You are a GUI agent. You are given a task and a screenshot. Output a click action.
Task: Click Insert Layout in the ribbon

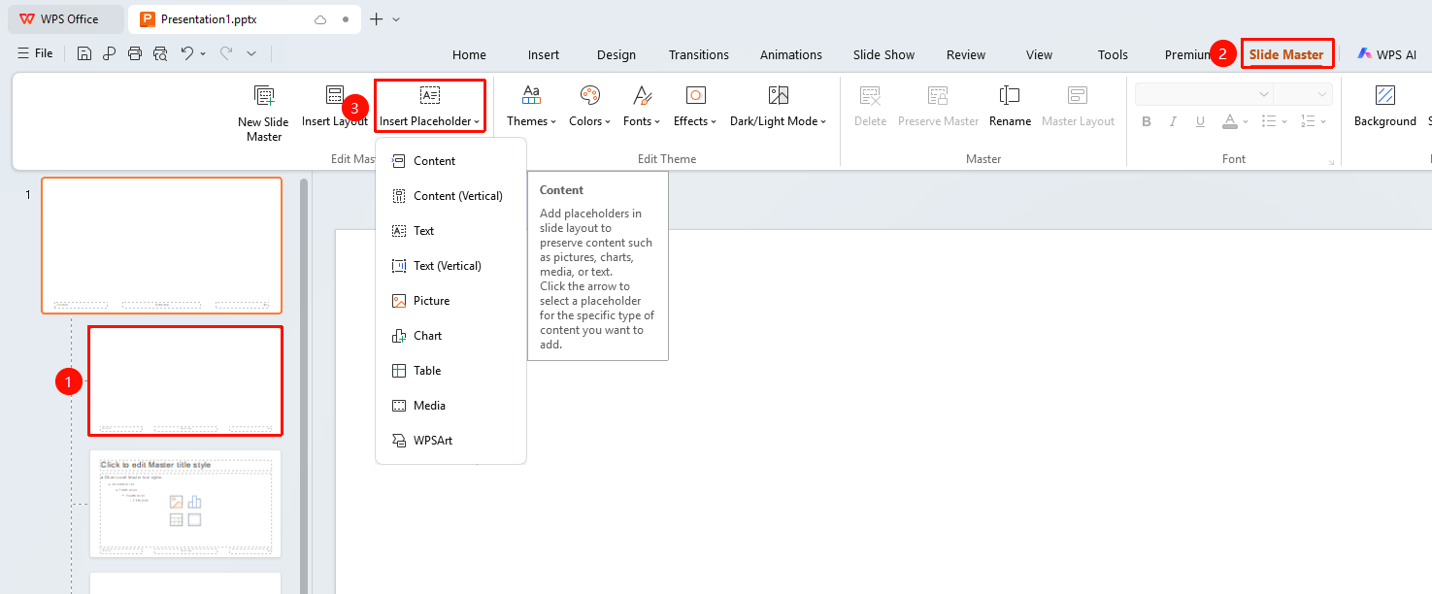click(335, 107)
